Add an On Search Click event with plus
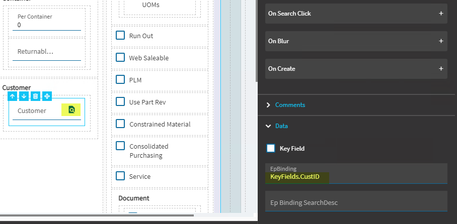The width and height of the screenshot is (457, 224). [x=441, y=14]
